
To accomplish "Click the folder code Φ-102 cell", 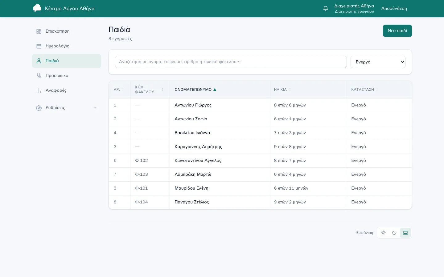I will click(150, 161).
